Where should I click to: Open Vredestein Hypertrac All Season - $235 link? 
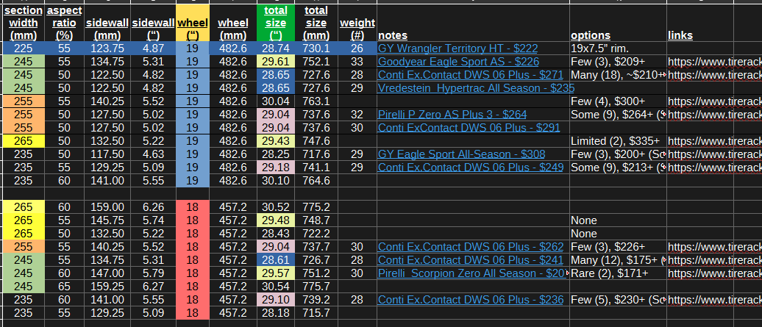pos(476,88)
